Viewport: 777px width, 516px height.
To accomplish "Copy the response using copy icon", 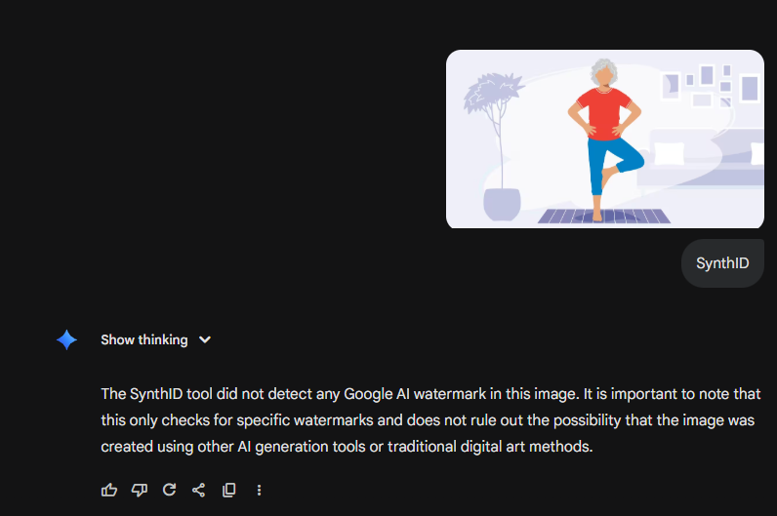I will pos(229,490).
